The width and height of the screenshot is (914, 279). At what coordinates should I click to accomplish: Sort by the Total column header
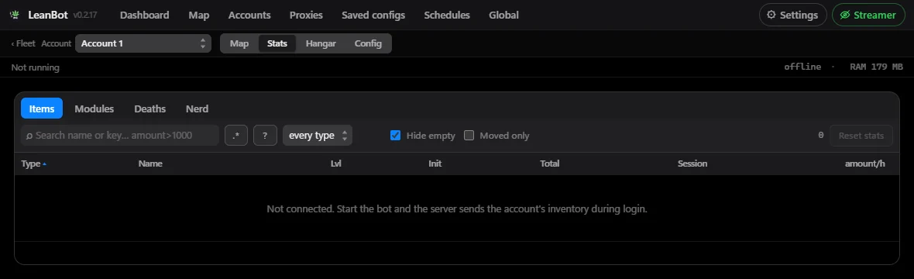[550, 164]
